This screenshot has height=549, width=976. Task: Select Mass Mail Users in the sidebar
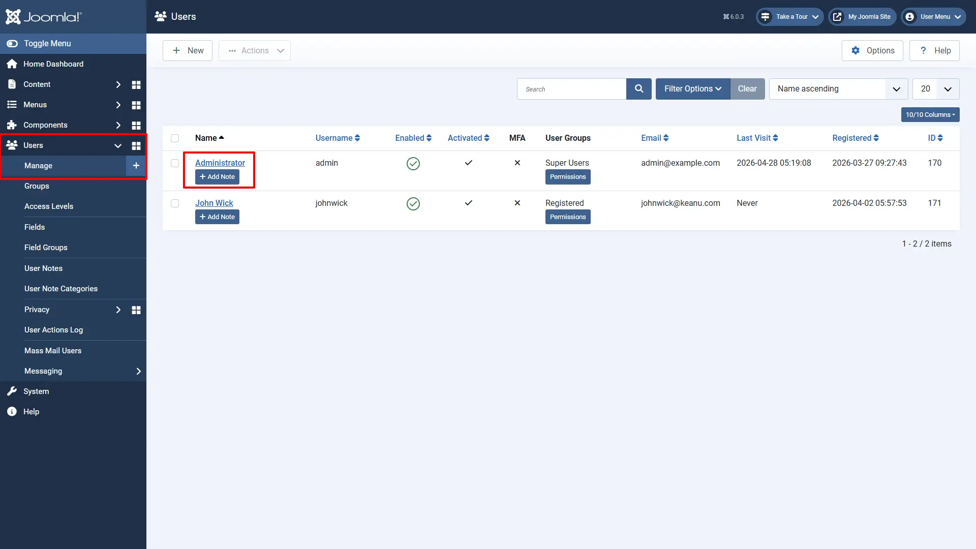click(53, 350)
